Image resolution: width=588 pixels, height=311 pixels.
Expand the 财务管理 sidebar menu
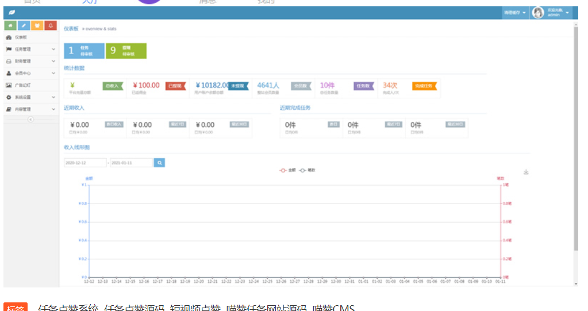pos(30,61)
